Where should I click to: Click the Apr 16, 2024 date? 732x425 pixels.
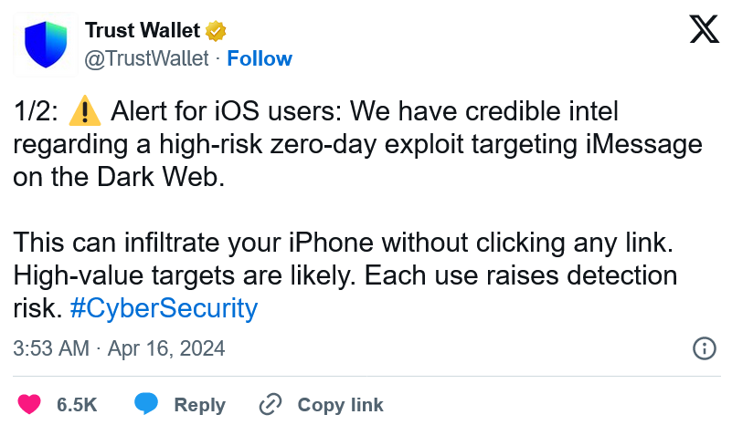click(x=166, y=348)
